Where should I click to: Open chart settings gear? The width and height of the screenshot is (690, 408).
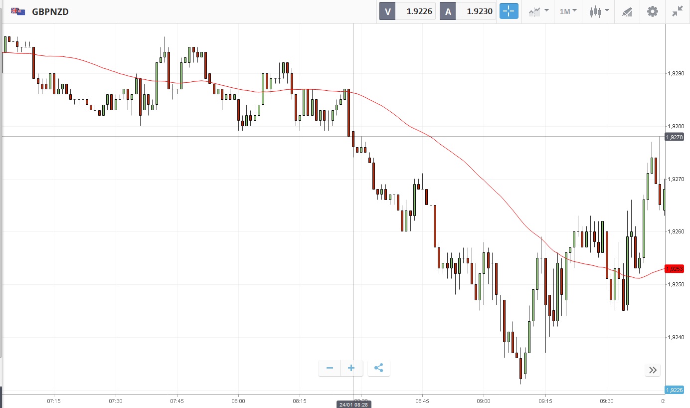652,11
